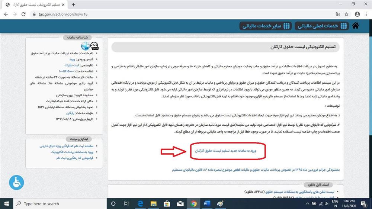Viewport: 372px width, 209px height.
Task: Open the ورود به سامانه پرداخت الکترونیک link
Action: point(73,152)
